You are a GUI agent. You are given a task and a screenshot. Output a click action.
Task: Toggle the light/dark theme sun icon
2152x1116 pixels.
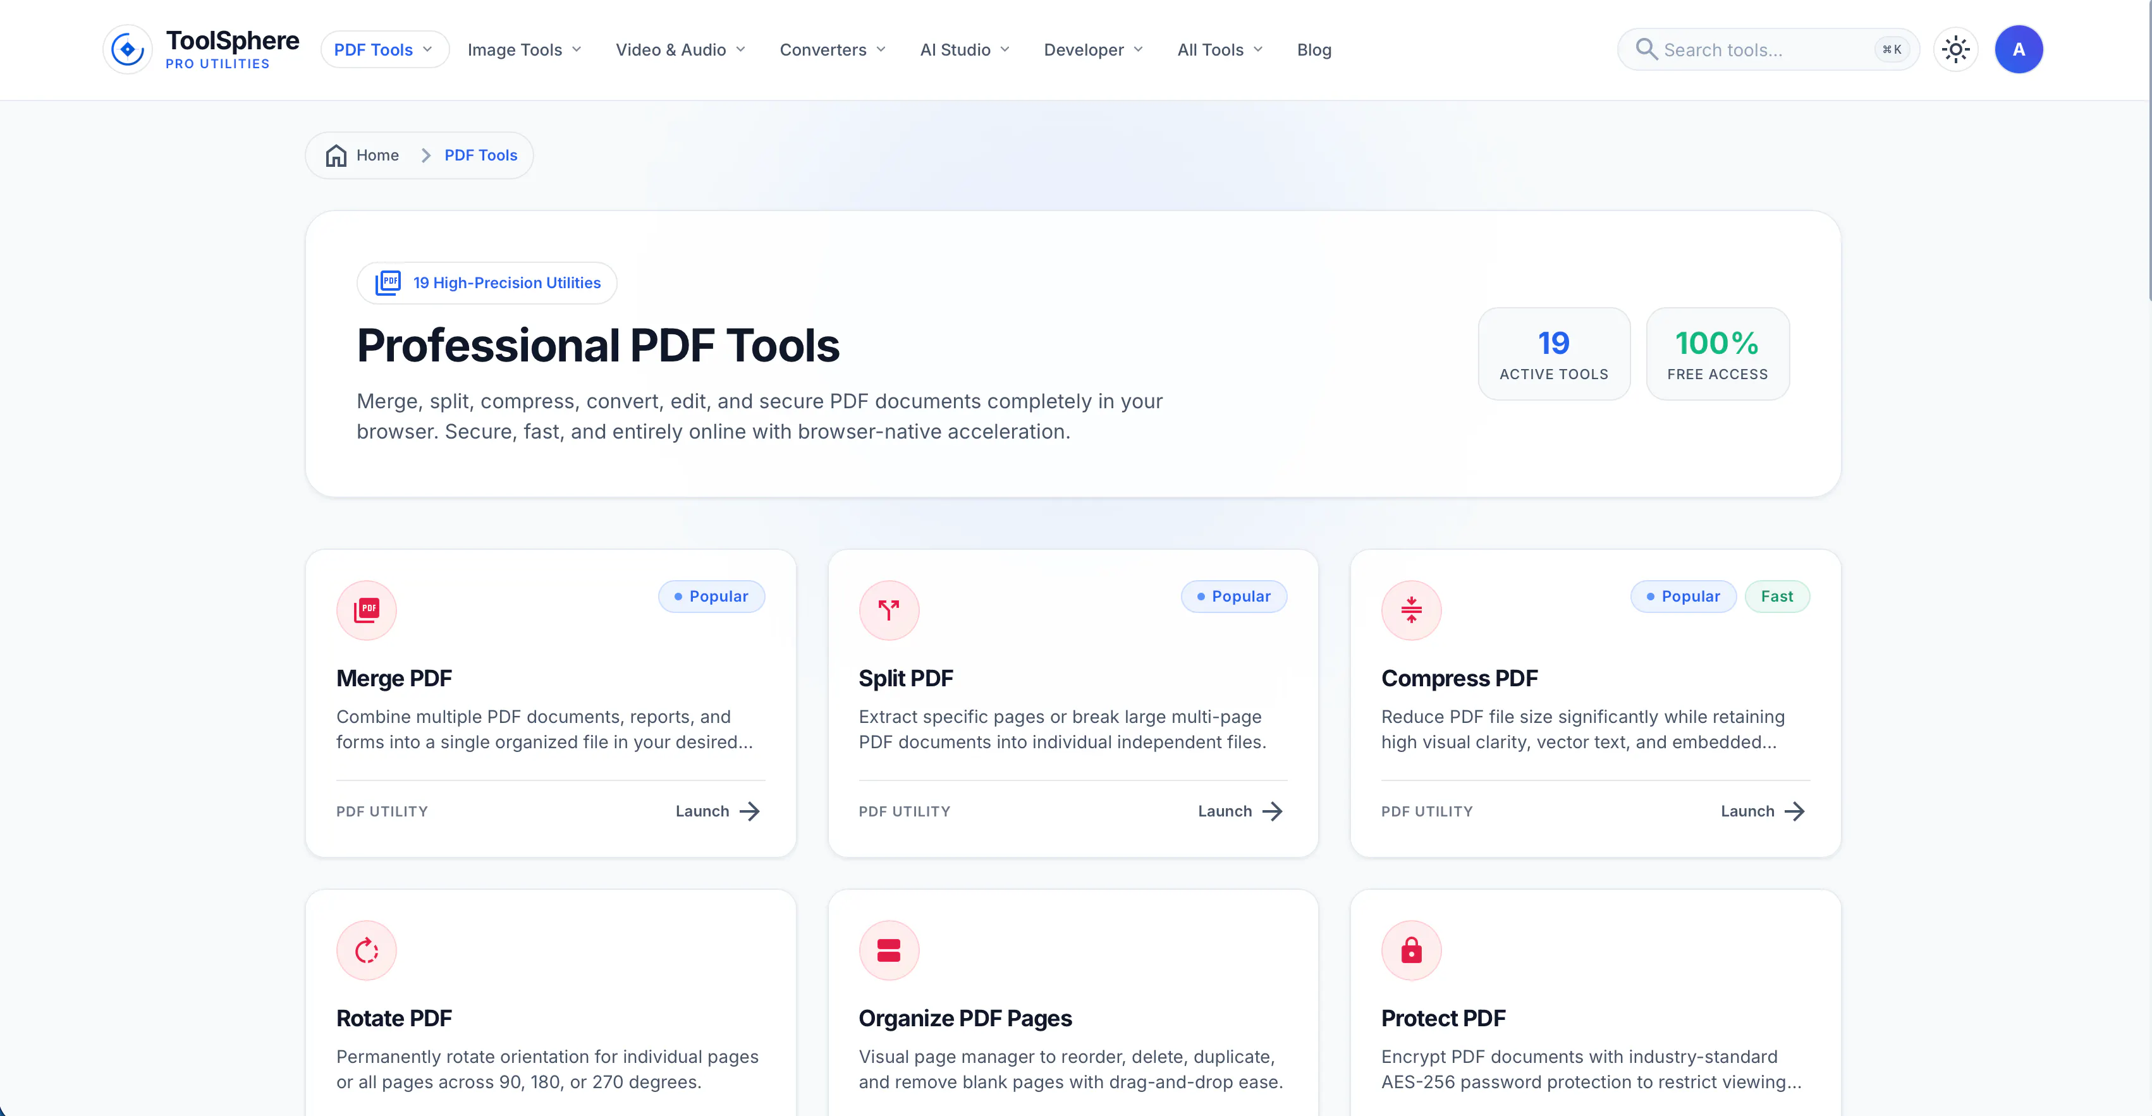1955,49
